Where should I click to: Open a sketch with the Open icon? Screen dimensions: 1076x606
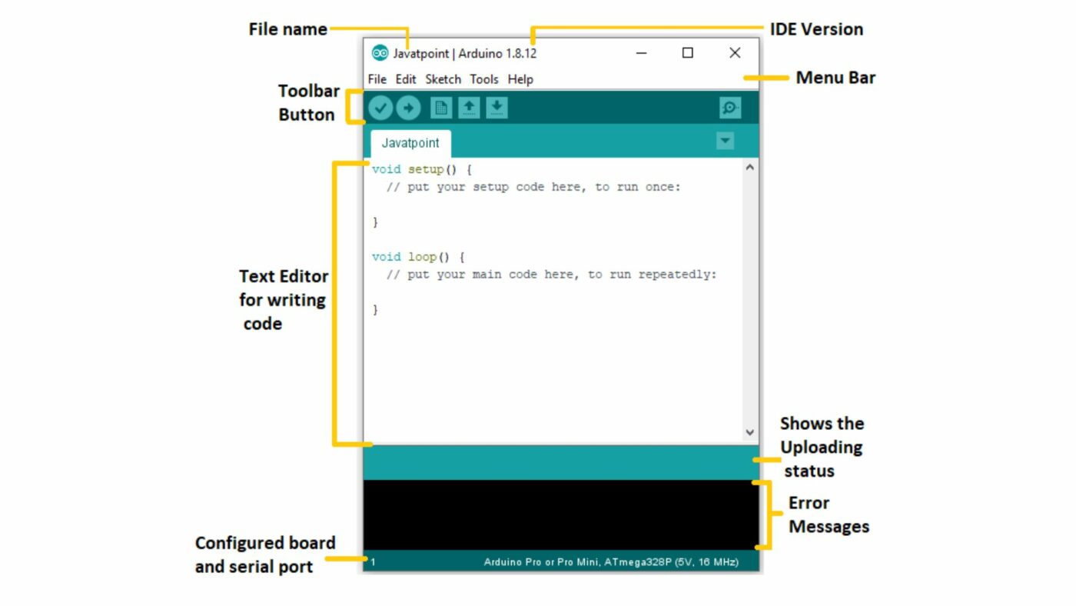(x=469, y=108)
